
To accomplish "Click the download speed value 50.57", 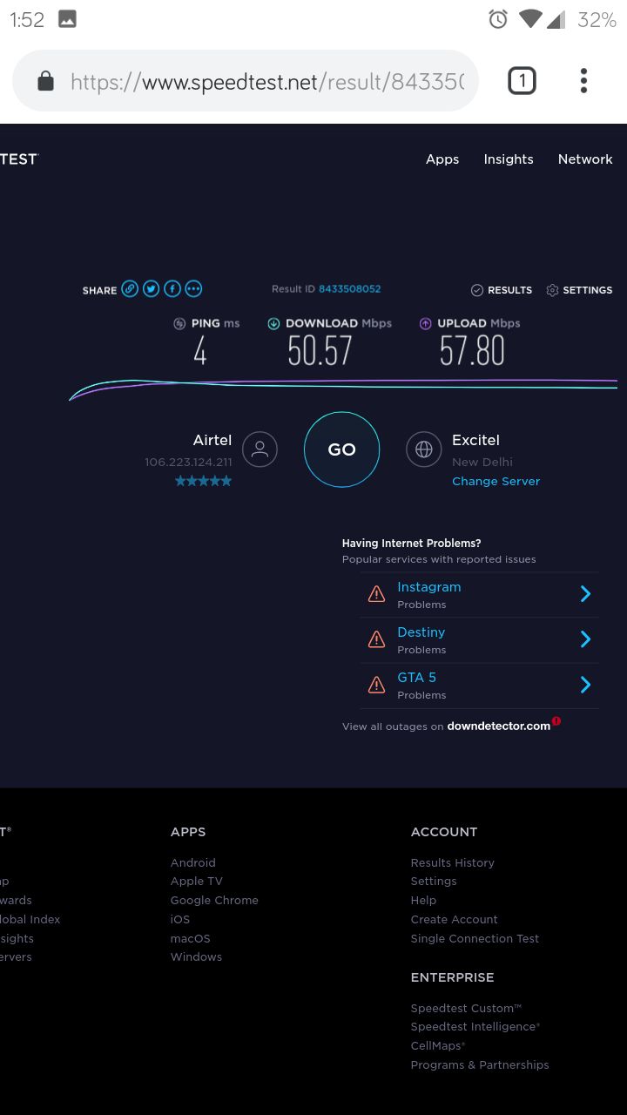I will (x=320, y=351).
